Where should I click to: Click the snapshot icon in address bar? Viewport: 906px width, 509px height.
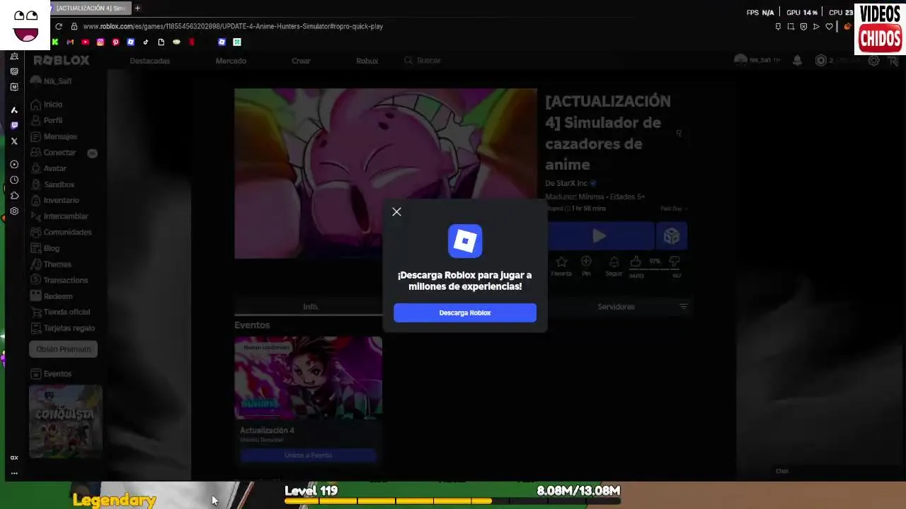pos(791,27)
